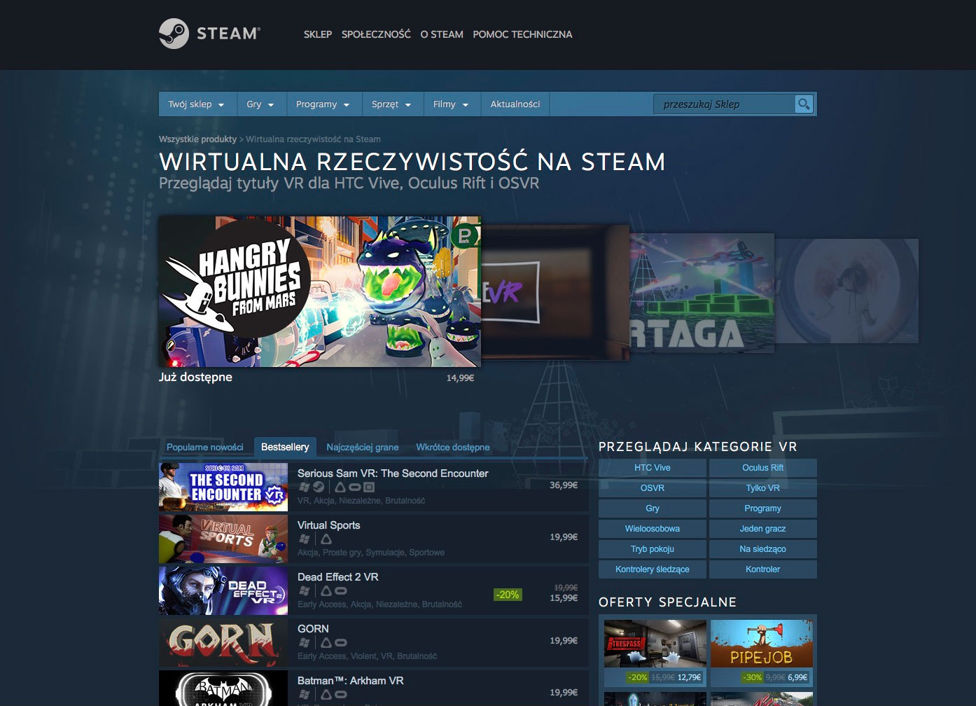Open O STEAM in the top menu
This screenshot has height=706, width=976.
pyautogui.click(x=442, y=34)
